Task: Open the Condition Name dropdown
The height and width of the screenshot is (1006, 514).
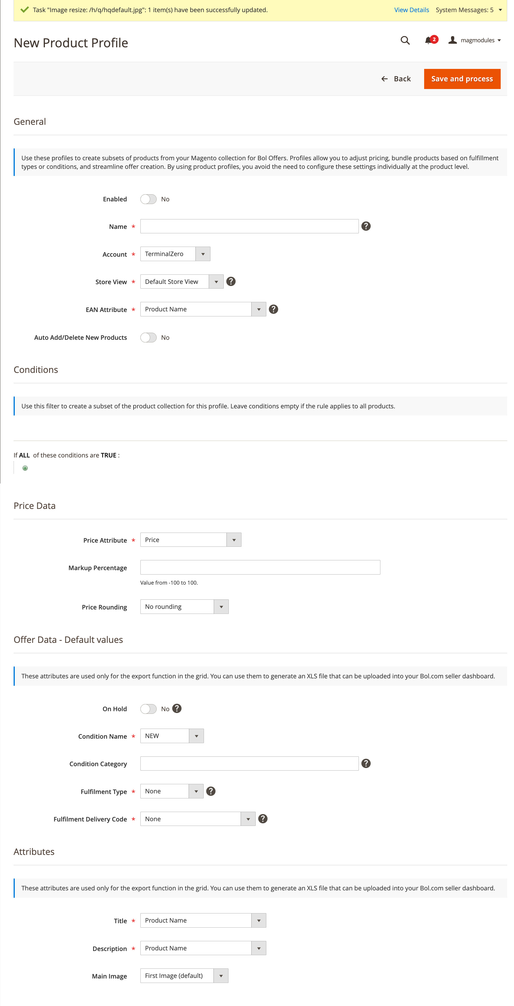Action: click(172, 736)
